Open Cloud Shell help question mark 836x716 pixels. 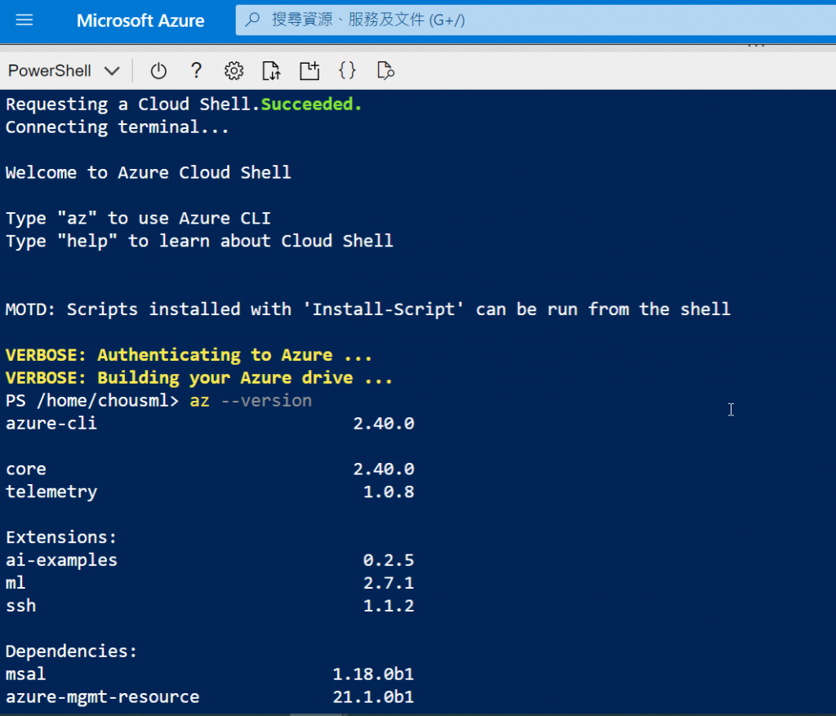pyautogui.click(x=196, y=70)
